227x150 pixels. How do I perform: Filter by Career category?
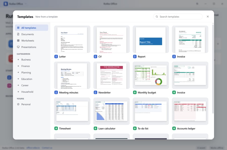pos(32,85)
